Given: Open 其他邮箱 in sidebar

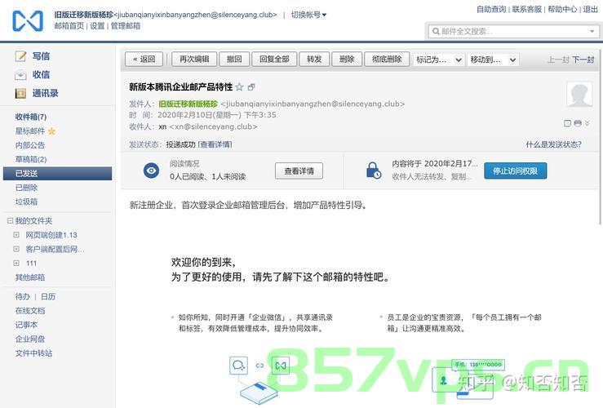Looking at the screenshot, I should coord(30,277).
